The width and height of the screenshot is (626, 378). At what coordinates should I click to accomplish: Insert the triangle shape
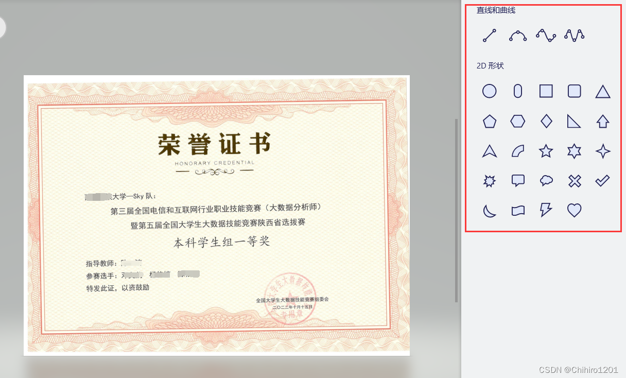click(603, 92)
